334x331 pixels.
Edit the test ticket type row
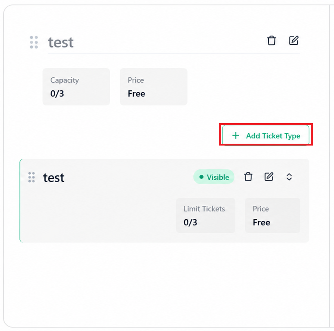tap(269, 177)
